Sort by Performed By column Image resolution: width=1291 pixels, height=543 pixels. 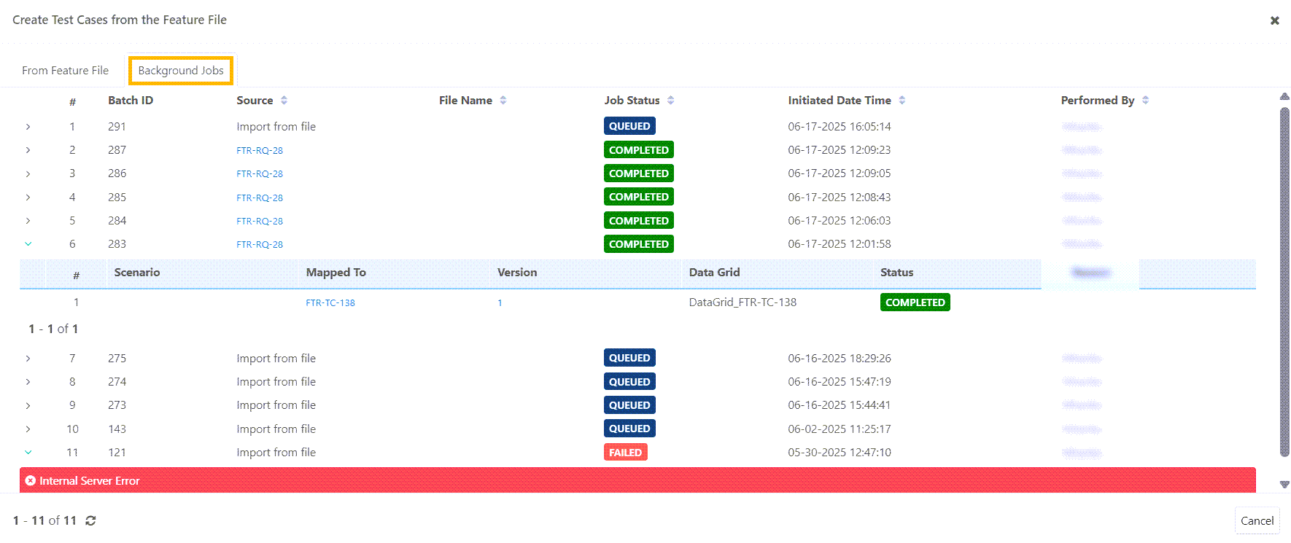pos(1145,101)
